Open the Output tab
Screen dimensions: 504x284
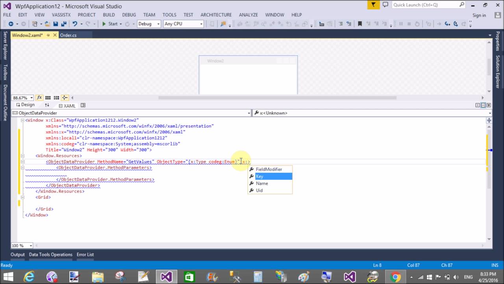pos(17,254)
